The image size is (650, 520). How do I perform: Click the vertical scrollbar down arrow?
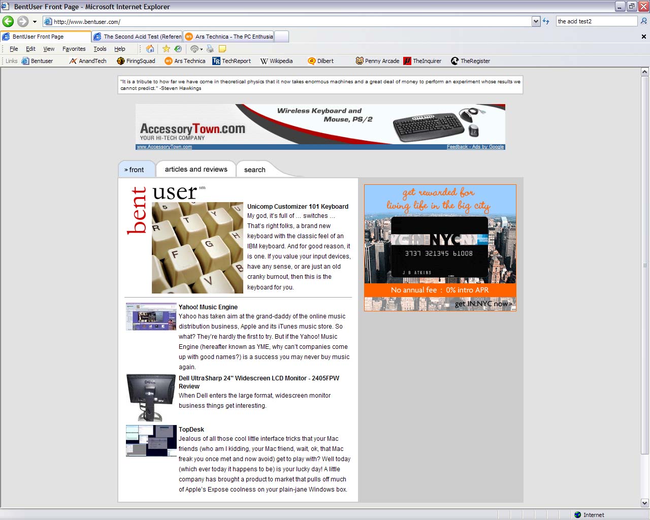(x=644, y=503)
